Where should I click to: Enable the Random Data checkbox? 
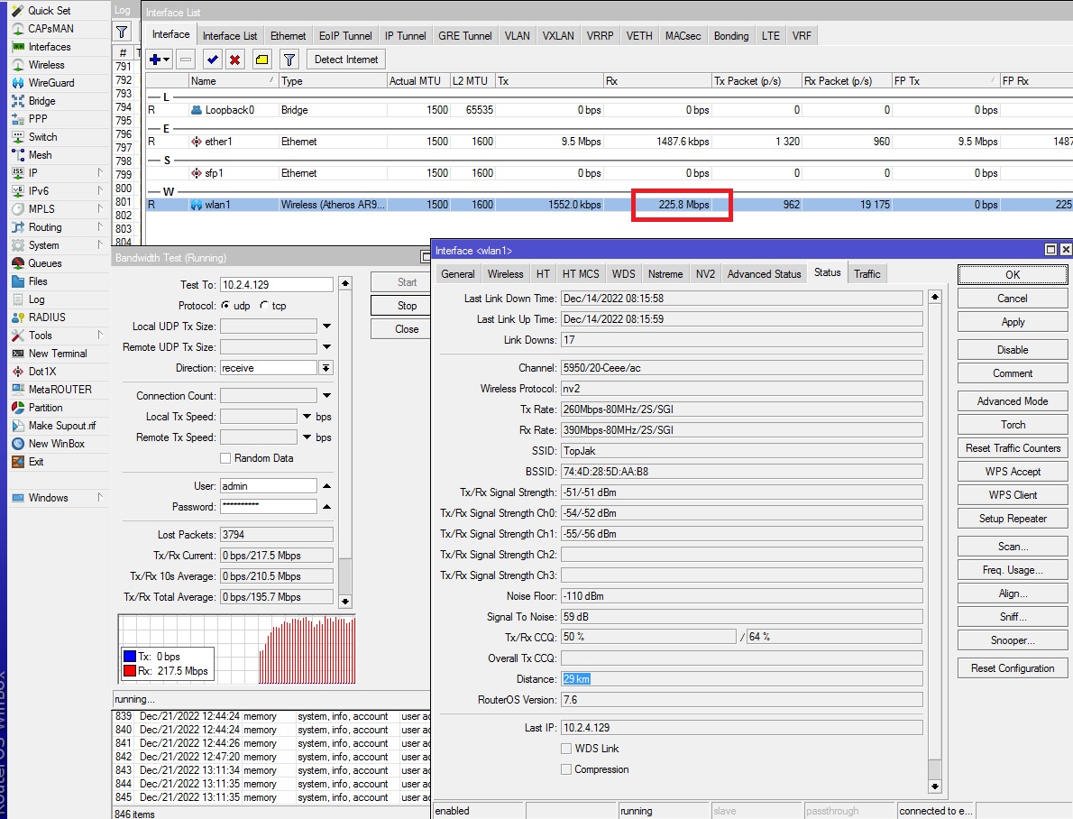225,458
